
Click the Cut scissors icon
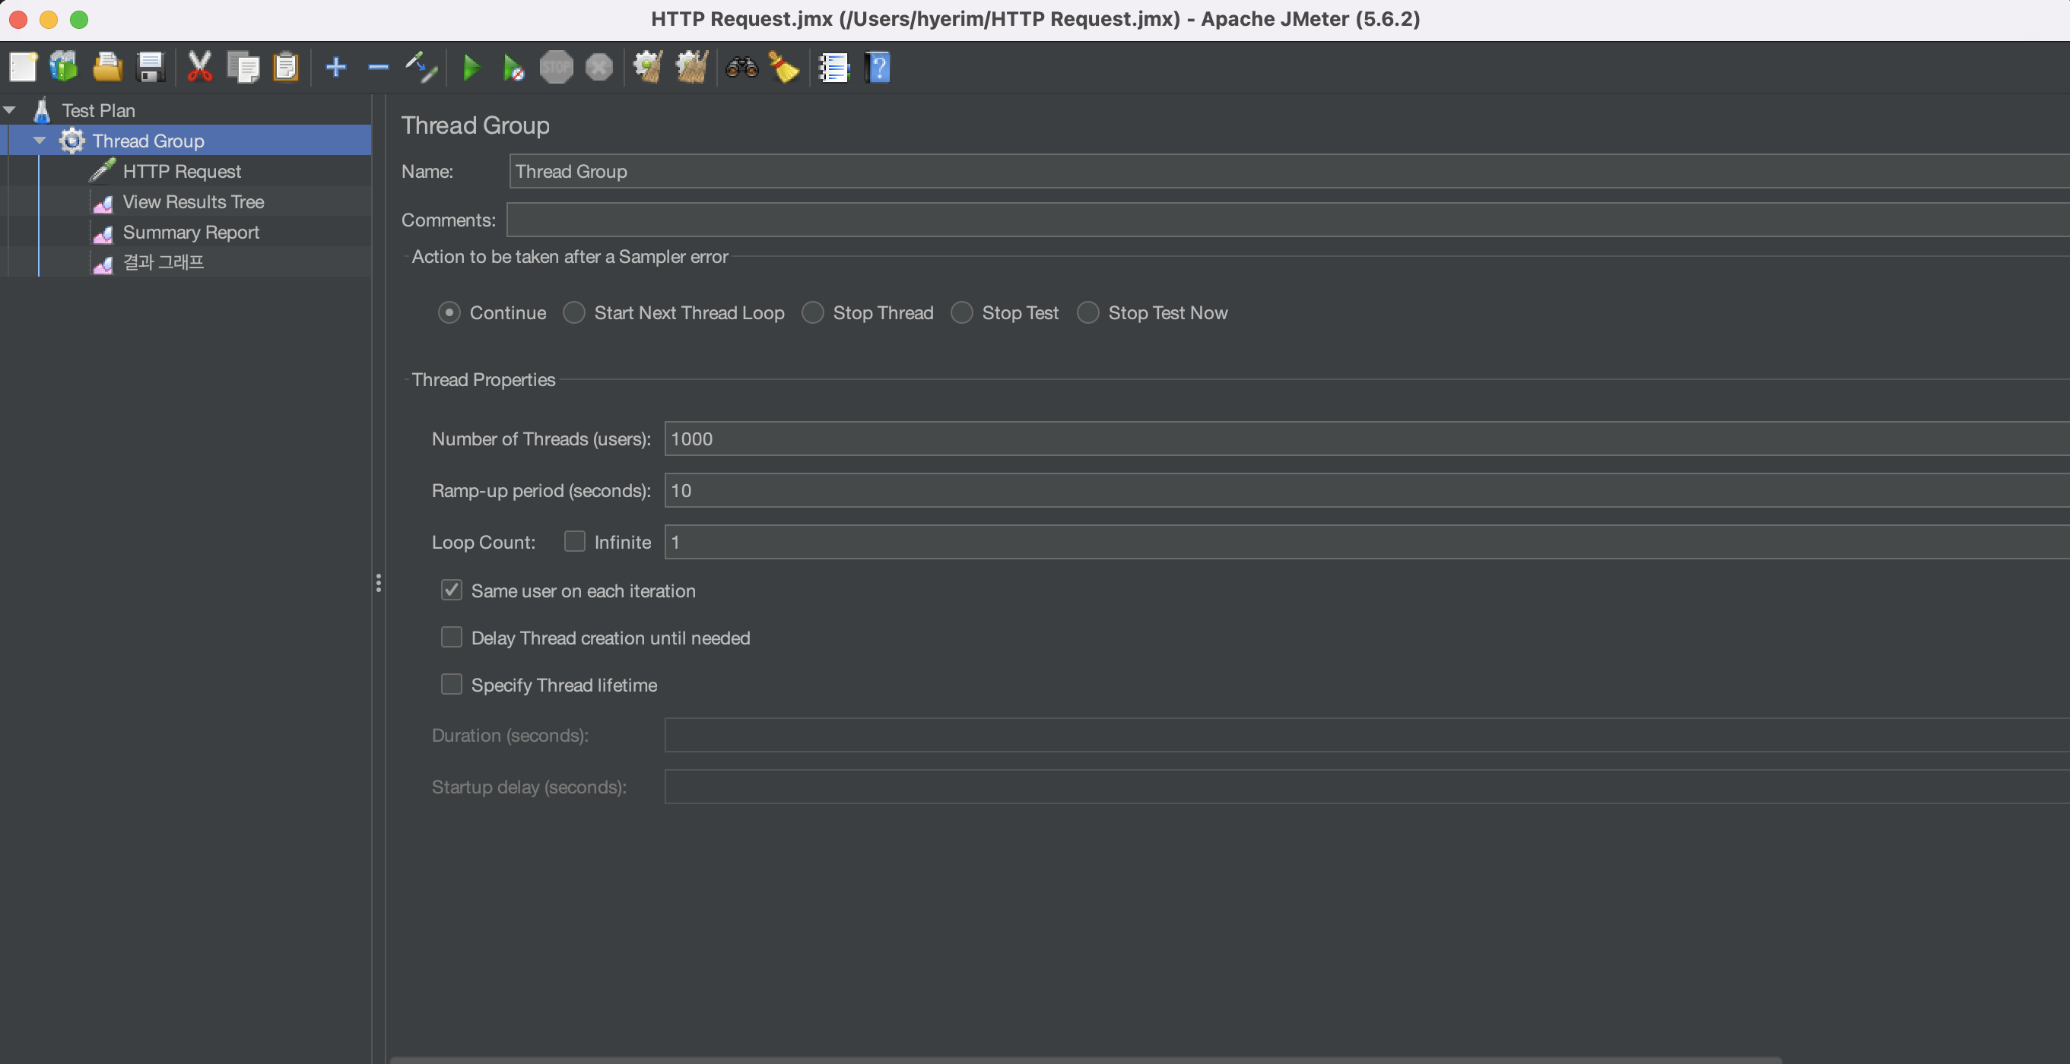pyautogui.click(x=199, y=68)
